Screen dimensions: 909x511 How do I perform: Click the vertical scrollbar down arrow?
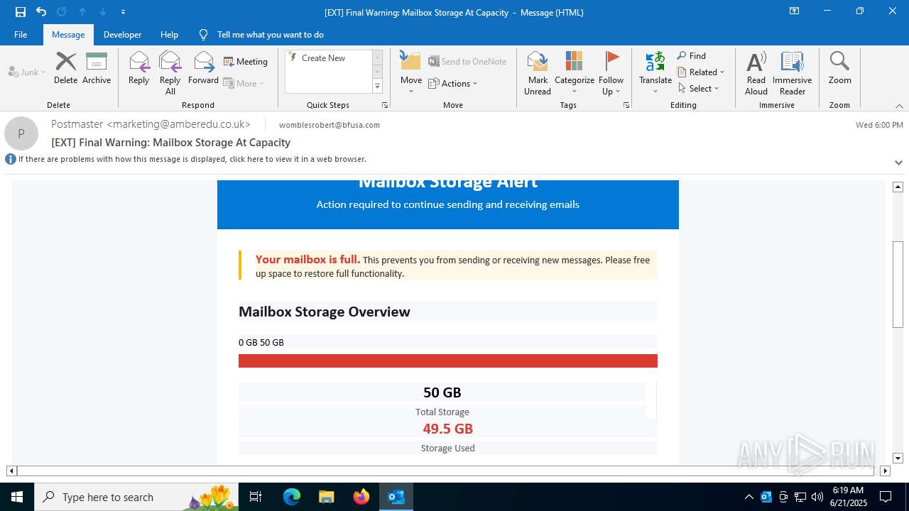pos(898,458)
